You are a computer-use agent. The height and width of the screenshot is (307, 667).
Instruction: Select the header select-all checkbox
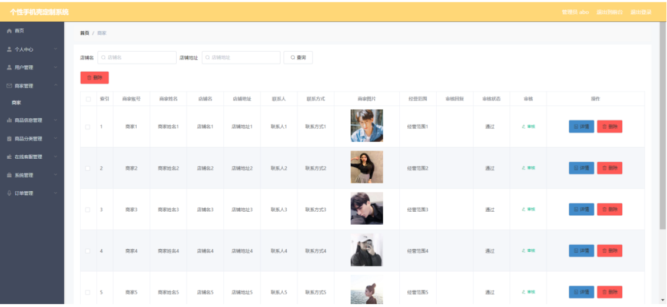88,99
